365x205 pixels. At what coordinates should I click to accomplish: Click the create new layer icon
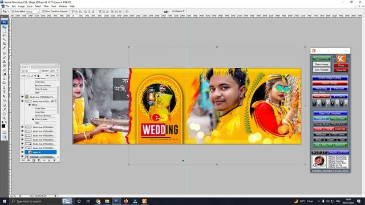(x=50, y=160)
